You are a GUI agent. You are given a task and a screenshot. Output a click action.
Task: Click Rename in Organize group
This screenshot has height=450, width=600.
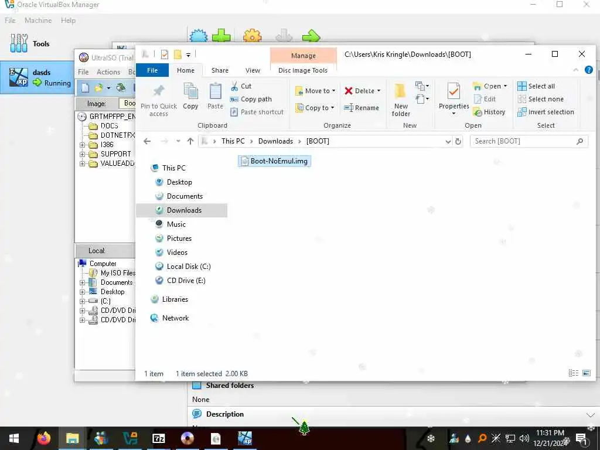361,108
